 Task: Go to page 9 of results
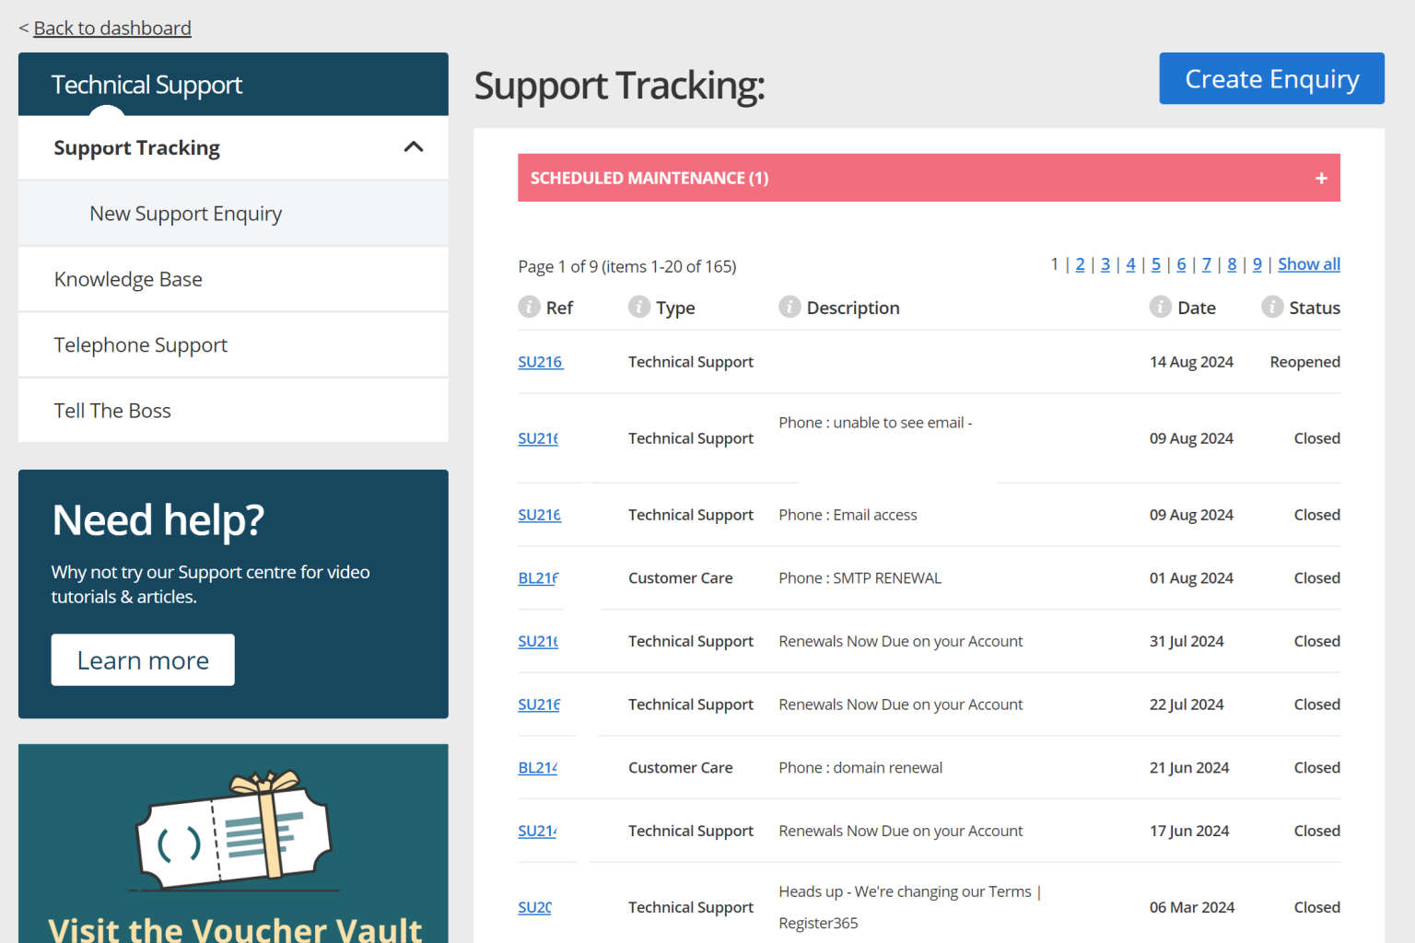click(1257, 264)
